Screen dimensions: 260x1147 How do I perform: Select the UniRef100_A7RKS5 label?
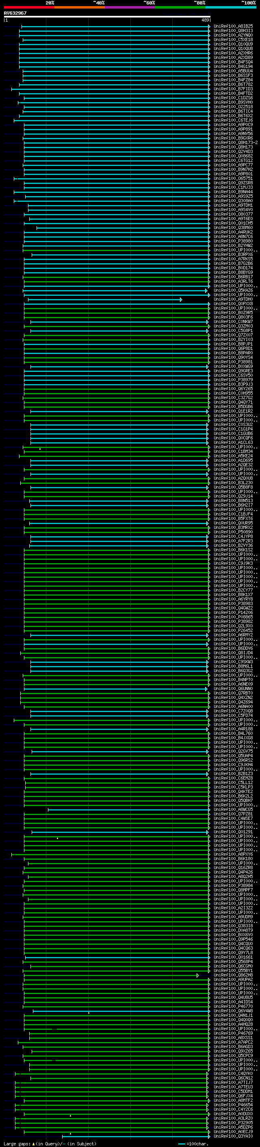pos(233,259)
